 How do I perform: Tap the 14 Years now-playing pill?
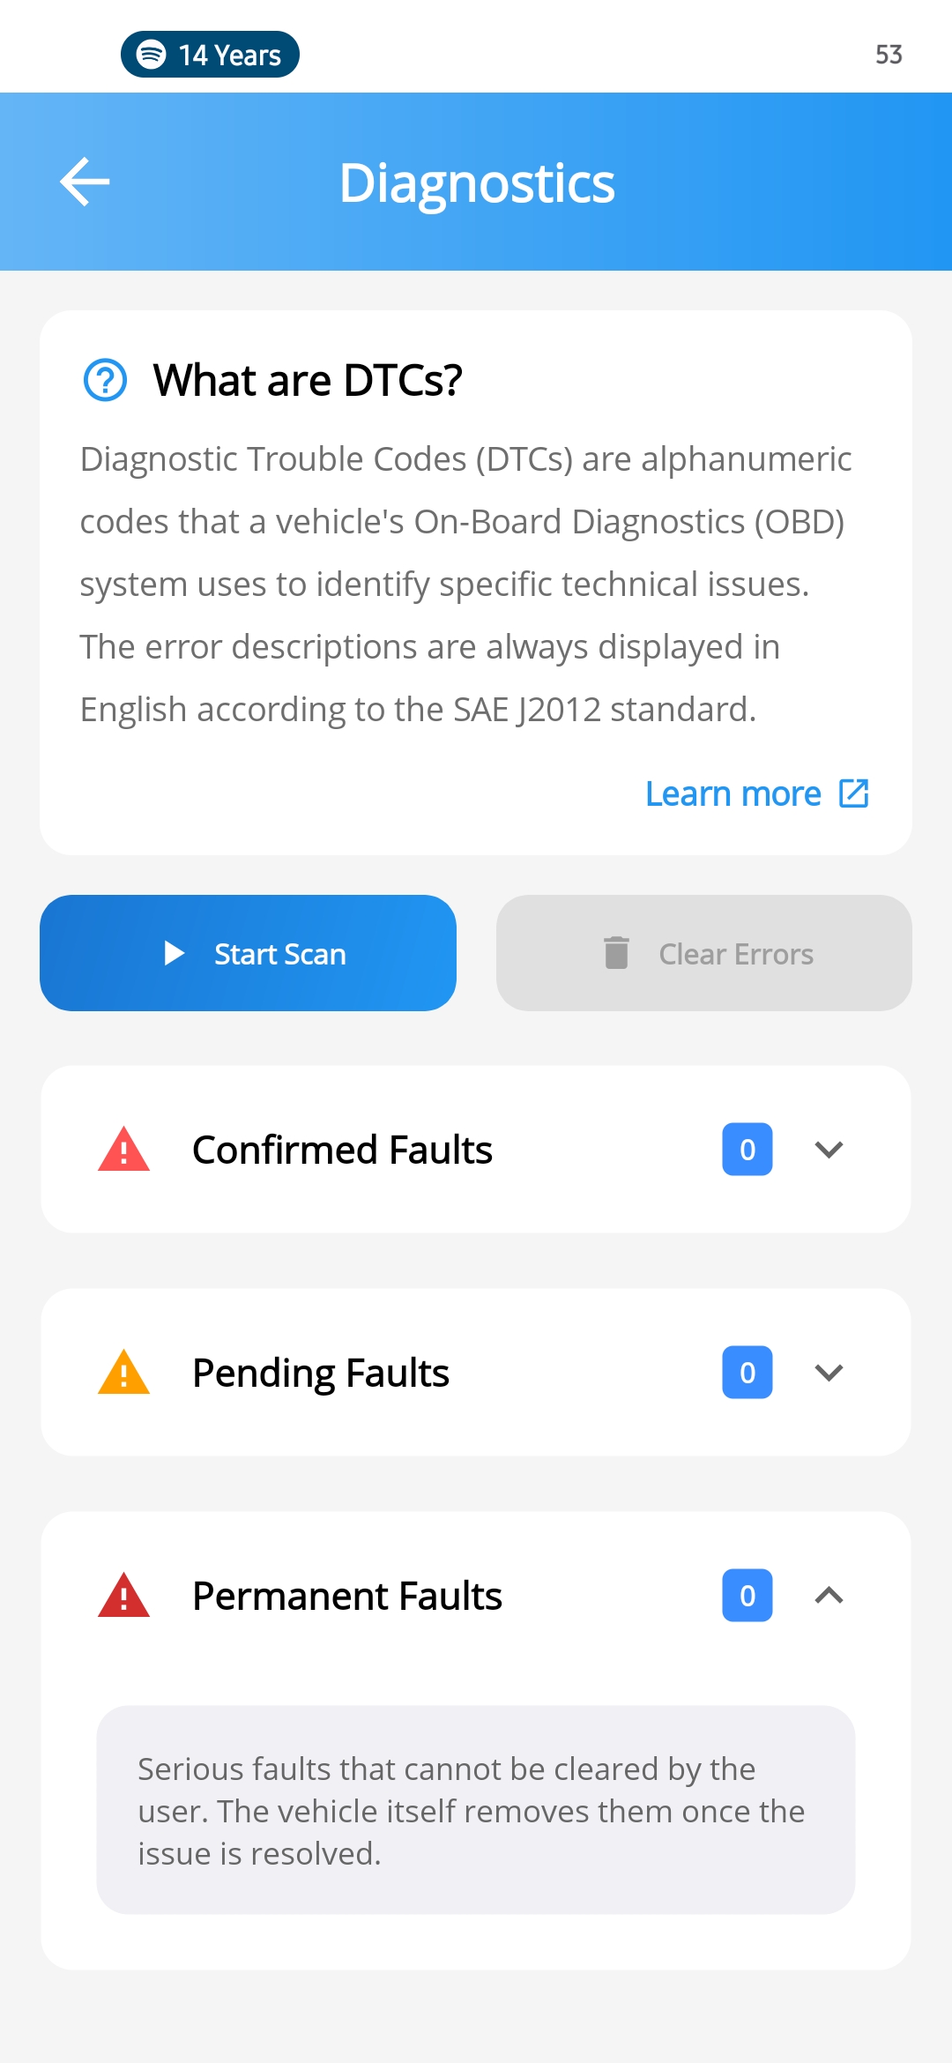coord(211,55)
